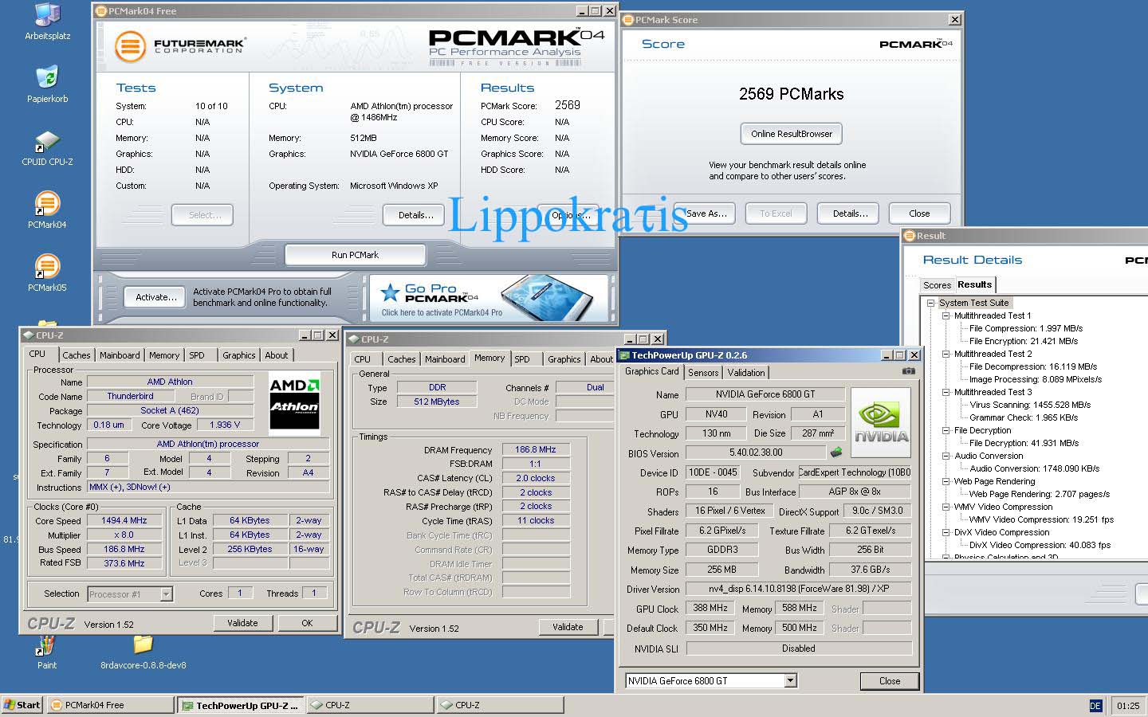Click the Core Speed value 1494.4 MHz

pyautogui.click(x=124, y=520)
